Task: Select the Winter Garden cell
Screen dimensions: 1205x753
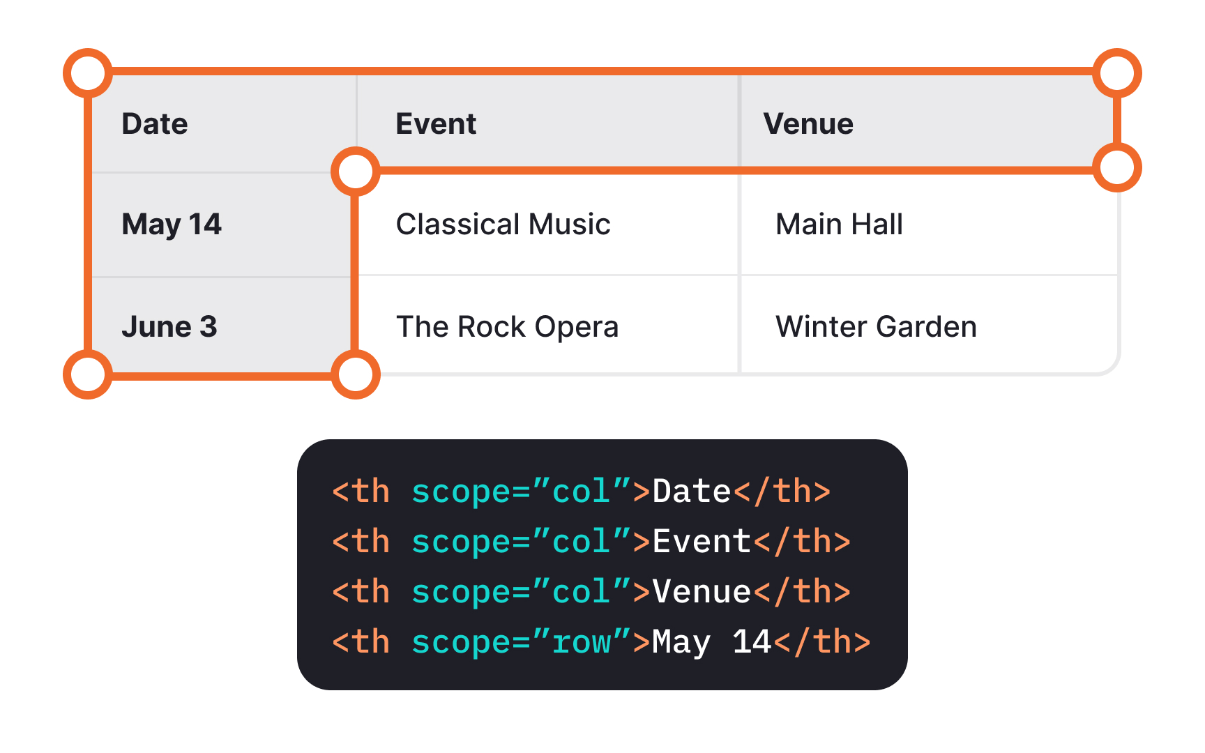Action: click(x=876, y=326)
